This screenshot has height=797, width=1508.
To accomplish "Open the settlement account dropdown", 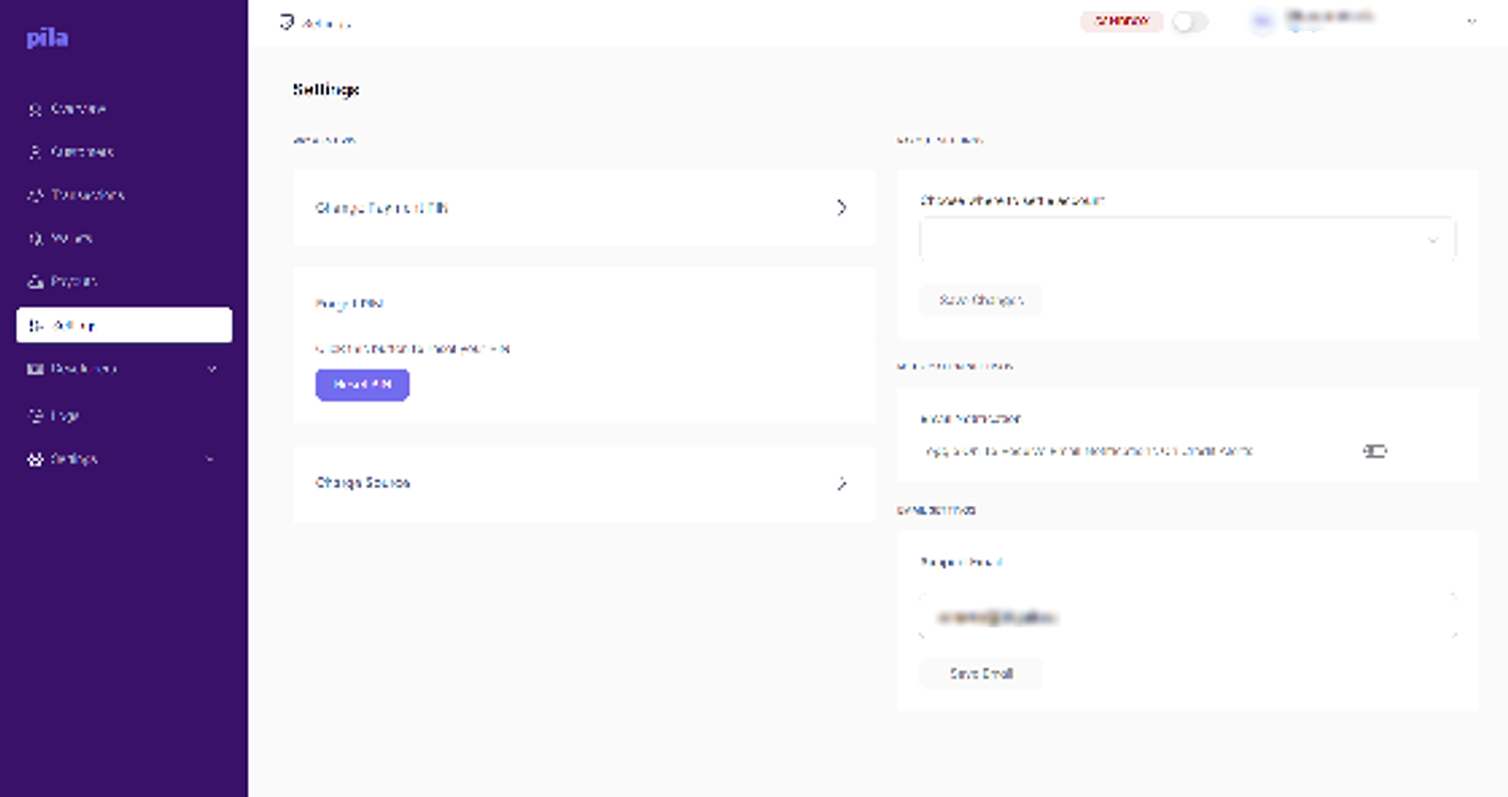I will click(1188, 240).
